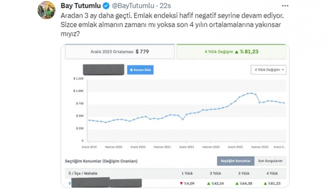Click the red down arrow beside %4,09
This screenshot has height=190, width=331.
pos(181,183)
